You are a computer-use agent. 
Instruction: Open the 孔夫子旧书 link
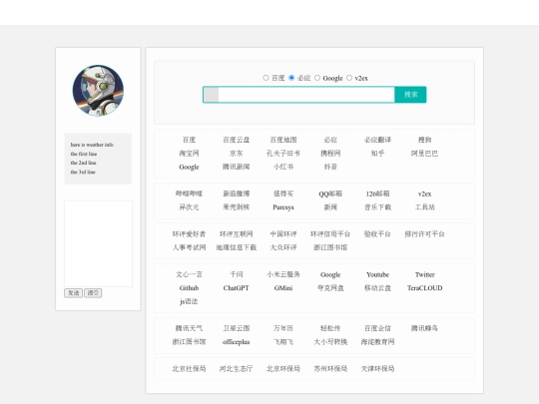[x=283, y=154]
